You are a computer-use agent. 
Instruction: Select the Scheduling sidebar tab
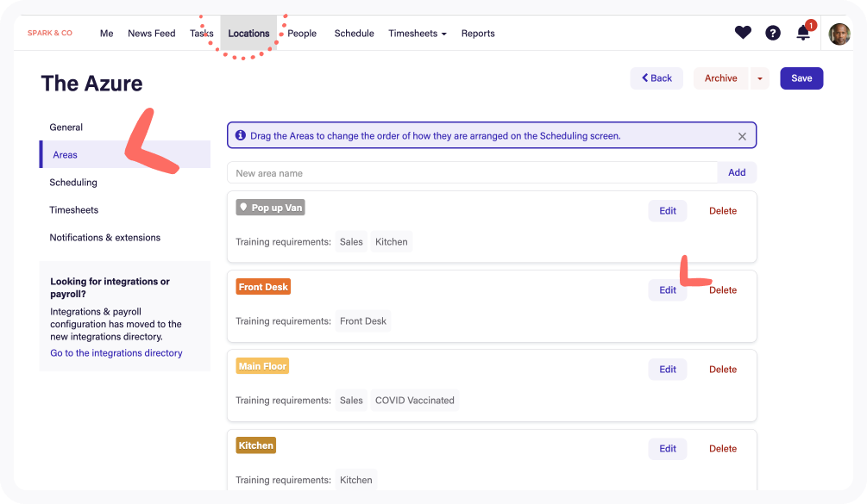click(73, 182)
